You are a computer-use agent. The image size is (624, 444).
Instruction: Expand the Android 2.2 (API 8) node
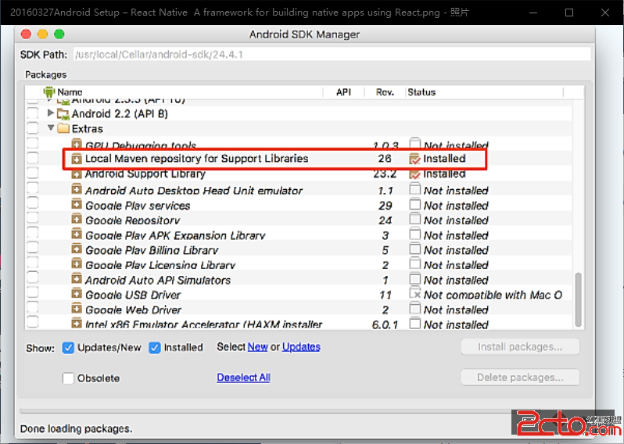[x=51, y=113]
